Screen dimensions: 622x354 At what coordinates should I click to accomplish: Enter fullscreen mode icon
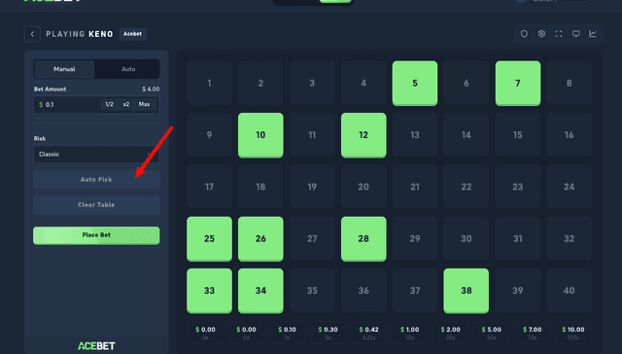click(x=559, y=34)
